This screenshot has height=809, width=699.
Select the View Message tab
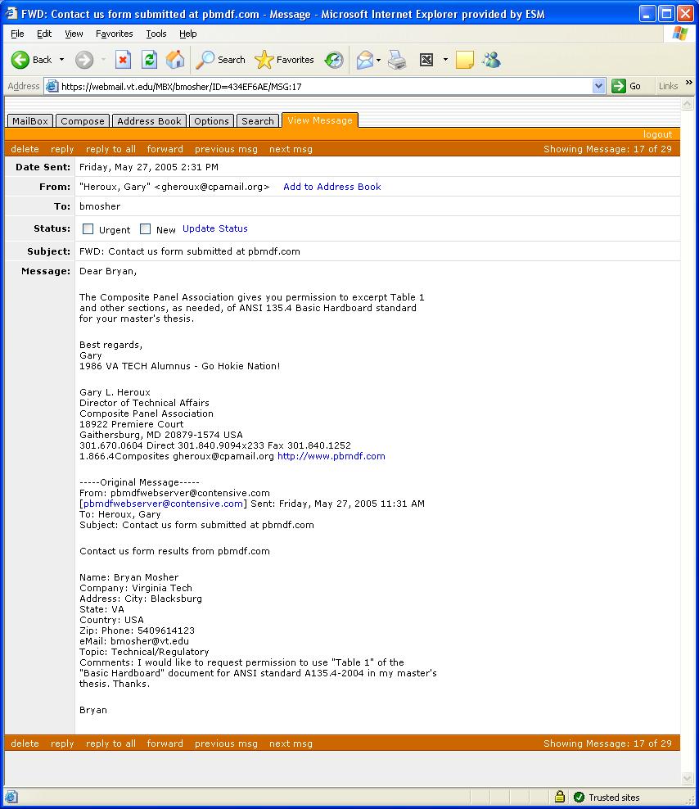pyautogui.click(x=320, y=120)
